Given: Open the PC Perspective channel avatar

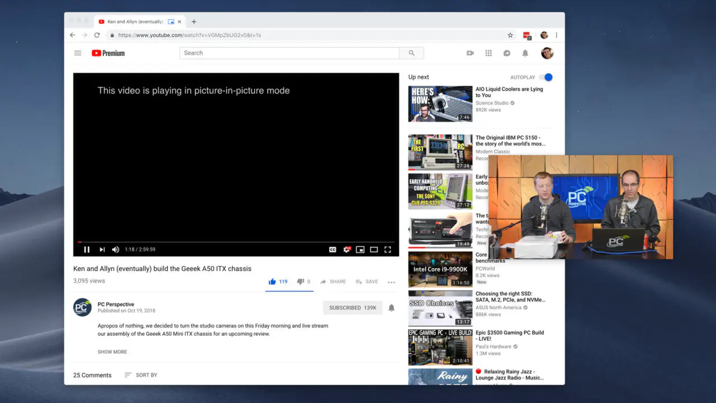Looking at the screenshot, I should [x=82, y=307].
